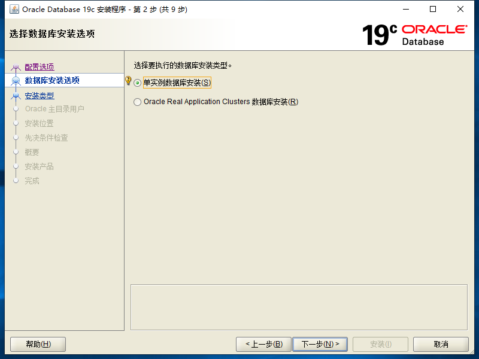Minimize the installer window
Viewport: 479px width, 359px height.
(x=406, y=9)
